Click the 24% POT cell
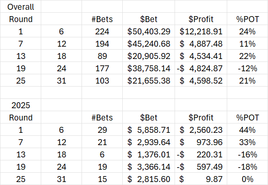Viewport: 268px width, 185px height. 247,31
